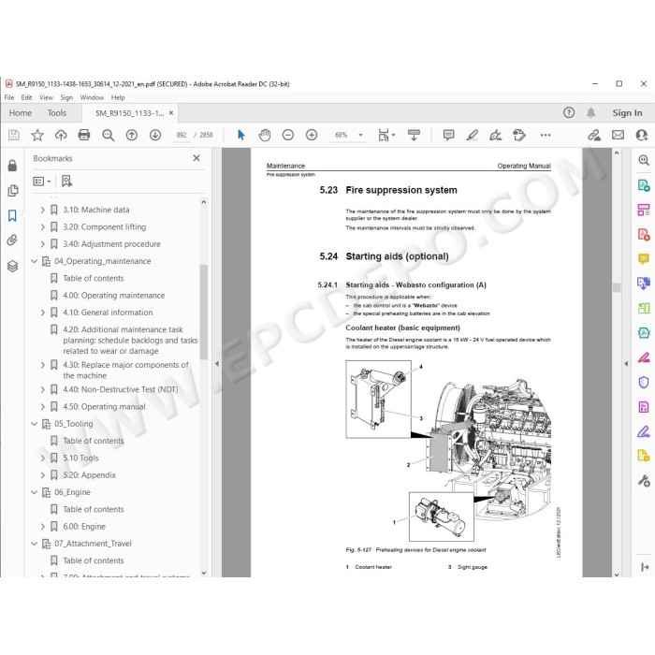The image size is (655, 655).
Task: Open the Export PDF tool in right pane
Action: click(644, 184)
